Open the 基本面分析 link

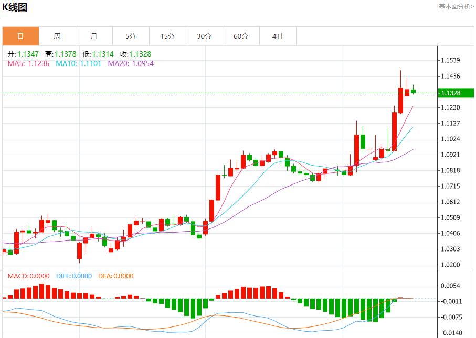click(x=452, y=6)
